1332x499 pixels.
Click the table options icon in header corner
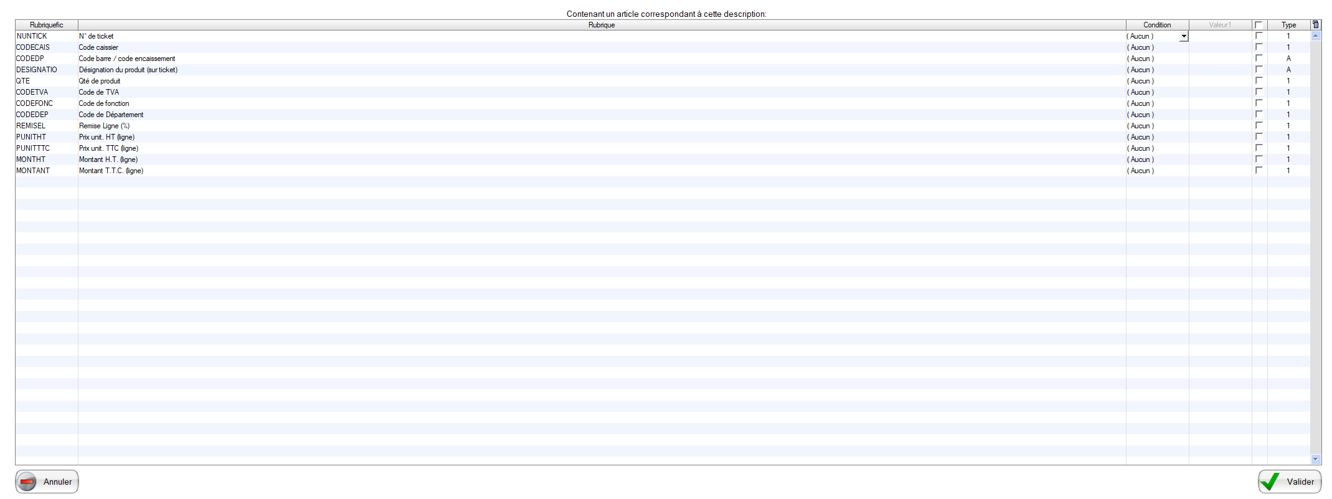click(x=1315, y=25)
